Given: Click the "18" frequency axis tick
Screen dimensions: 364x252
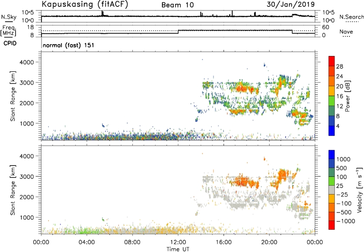Looking at the screenshot, I should coord(30,27).
